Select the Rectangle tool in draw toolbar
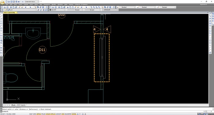The height and width of the screenshot is (115, 214). 1,23
